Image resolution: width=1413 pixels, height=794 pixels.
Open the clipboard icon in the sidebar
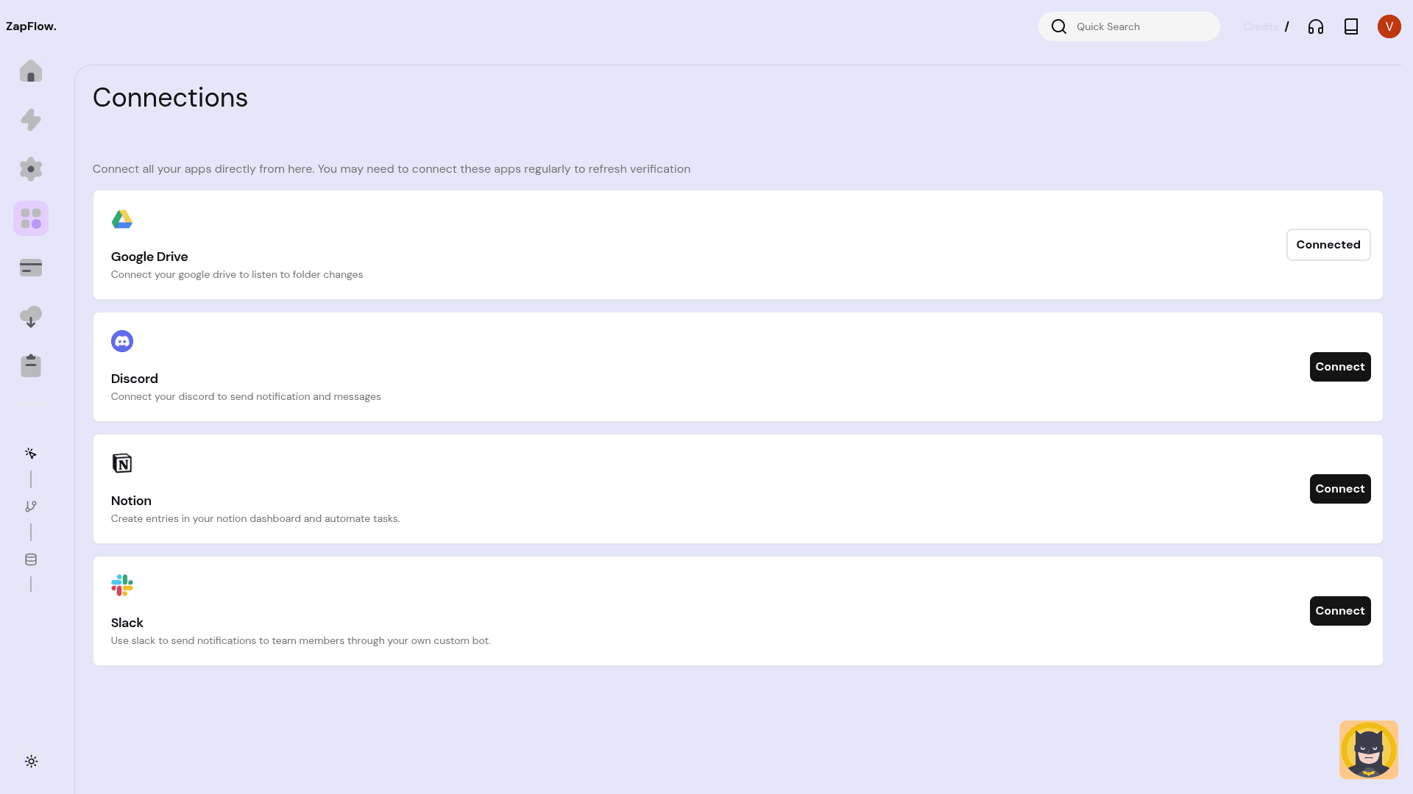(x=31, y=365)
